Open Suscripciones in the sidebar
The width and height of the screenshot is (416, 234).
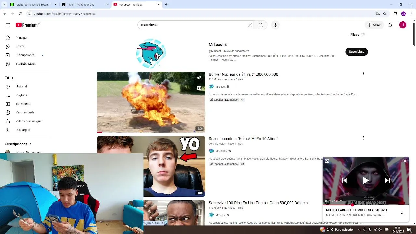click(x=25, y=55)
